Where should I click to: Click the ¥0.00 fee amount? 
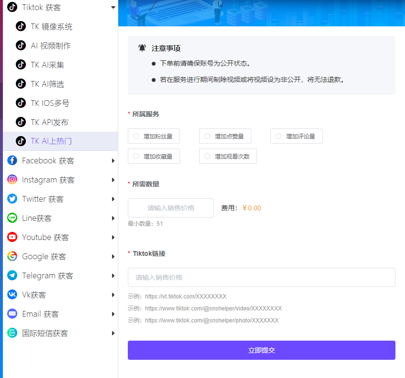[x=252, y=208]
